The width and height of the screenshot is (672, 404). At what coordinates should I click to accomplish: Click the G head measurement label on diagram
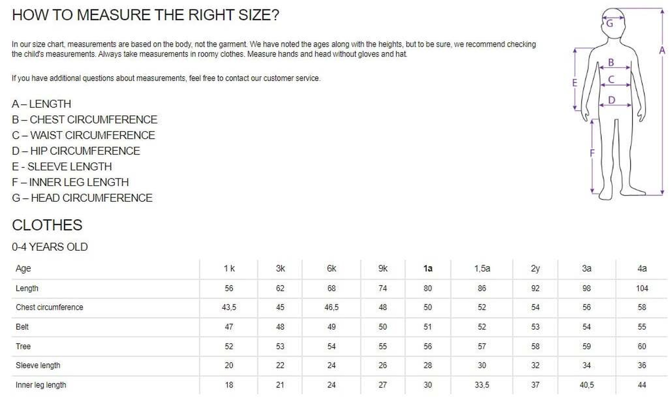610,24
